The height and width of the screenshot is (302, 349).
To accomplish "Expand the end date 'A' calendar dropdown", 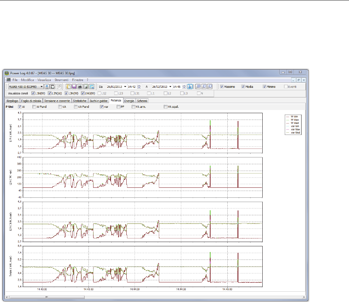I will (171, 86).
